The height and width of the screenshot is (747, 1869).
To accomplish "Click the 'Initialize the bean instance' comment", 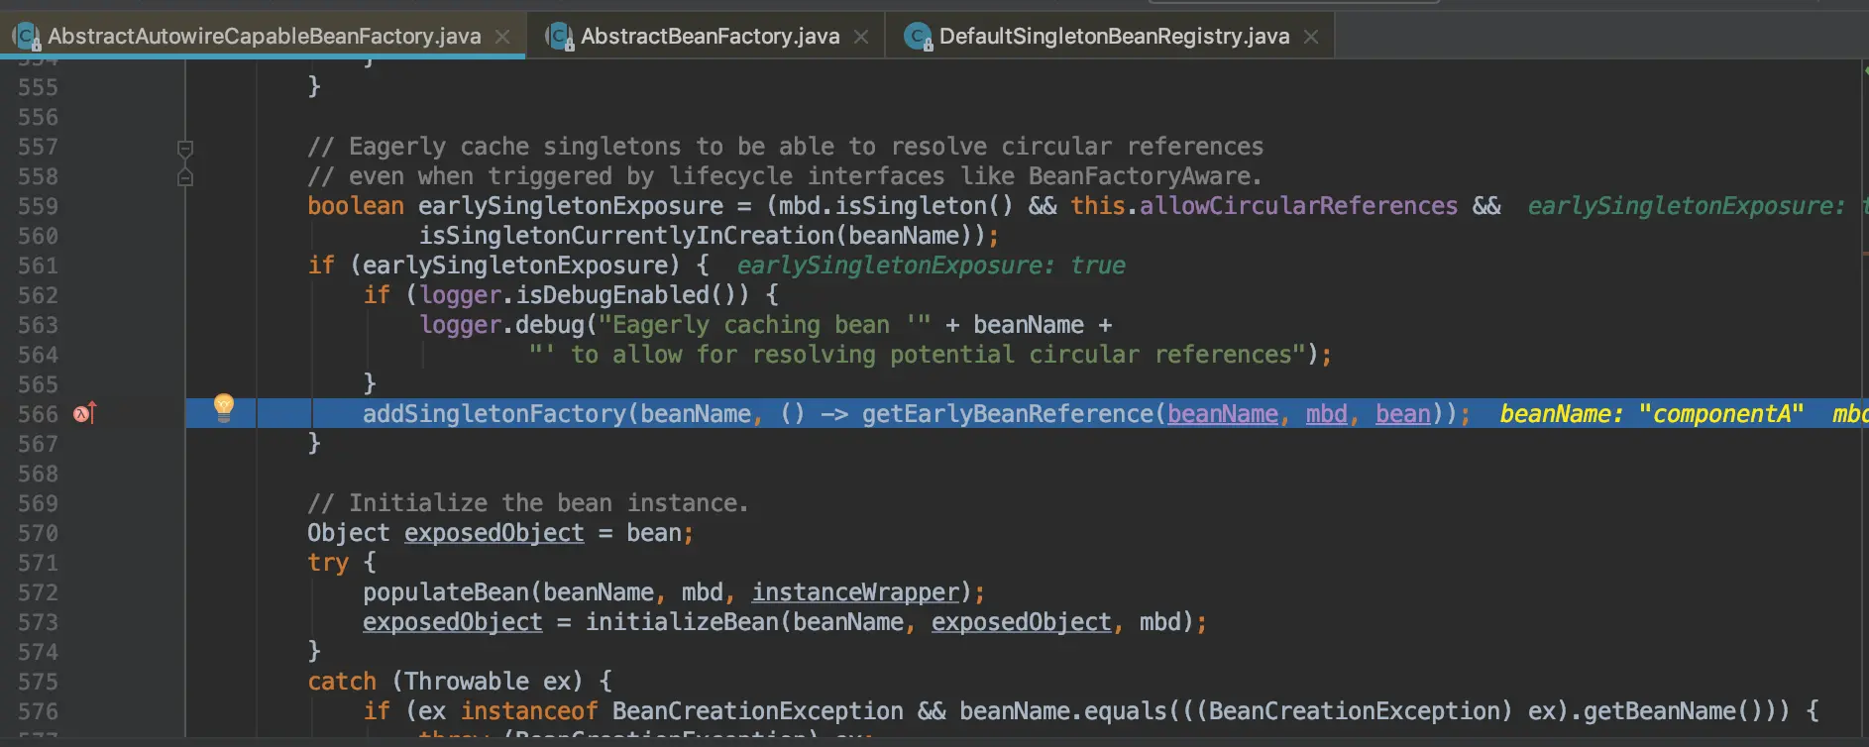I will click(527, 503).
